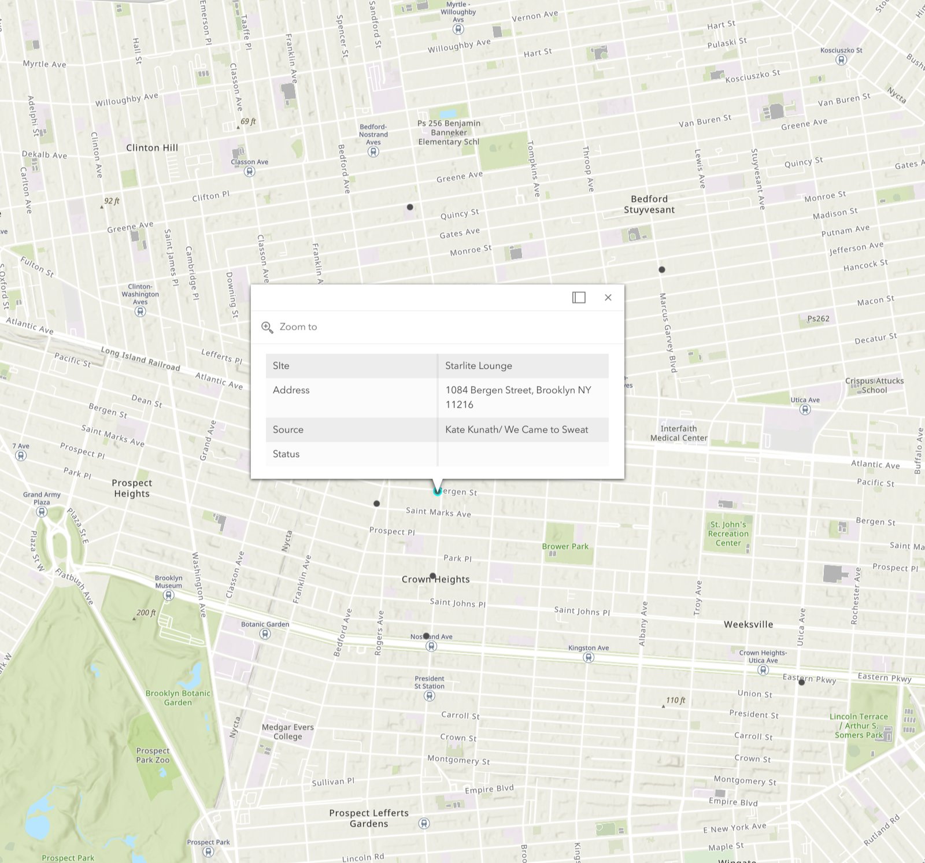Click the "Address" field label in the popup
This screenshot has height=863, width=925.
pyautogui.click(x=291, y=390)
